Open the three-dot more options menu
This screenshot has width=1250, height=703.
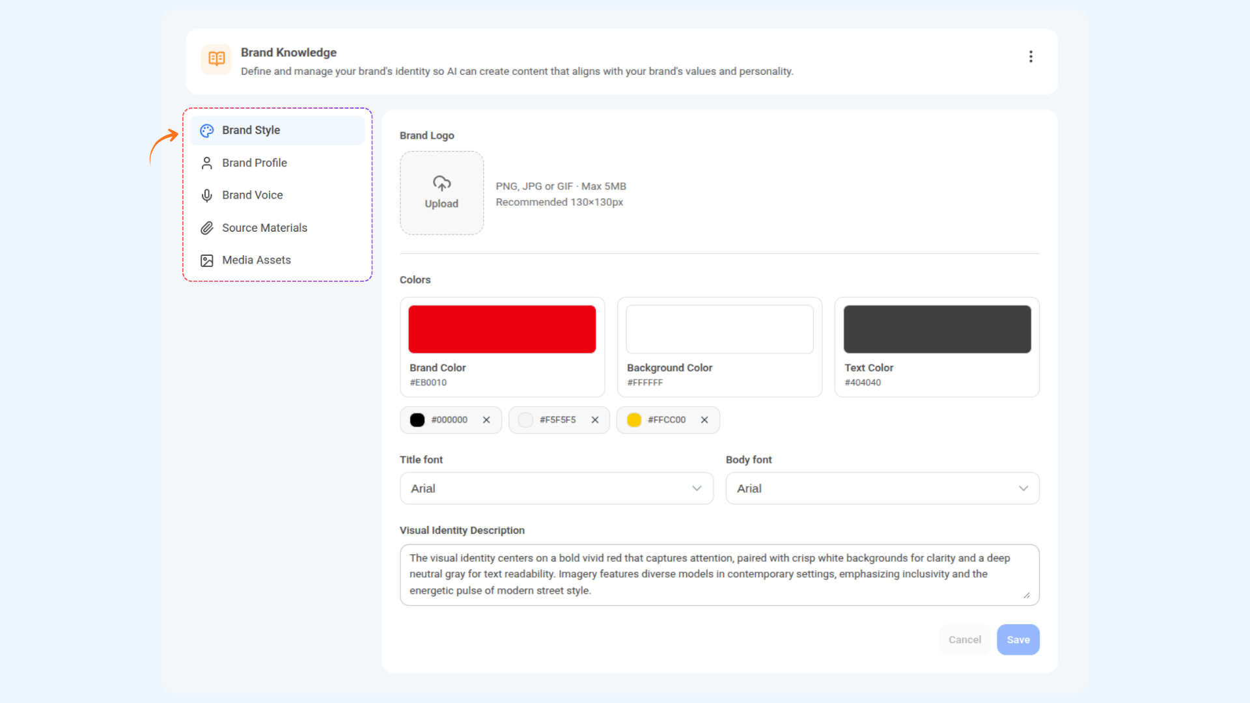point(1031,57)
